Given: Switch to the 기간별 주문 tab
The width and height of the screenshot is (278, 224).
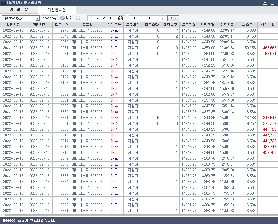Looking at the screenshot, I should pos(19,10).
